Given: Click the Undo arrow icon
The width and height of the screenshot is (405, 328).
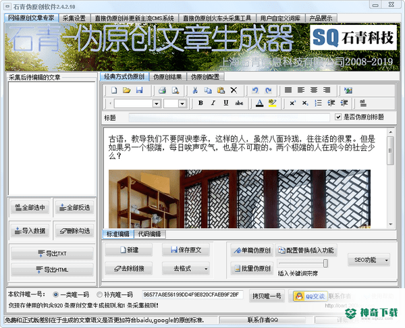Looking at the screenshot, I should click(x=255, y=90).
